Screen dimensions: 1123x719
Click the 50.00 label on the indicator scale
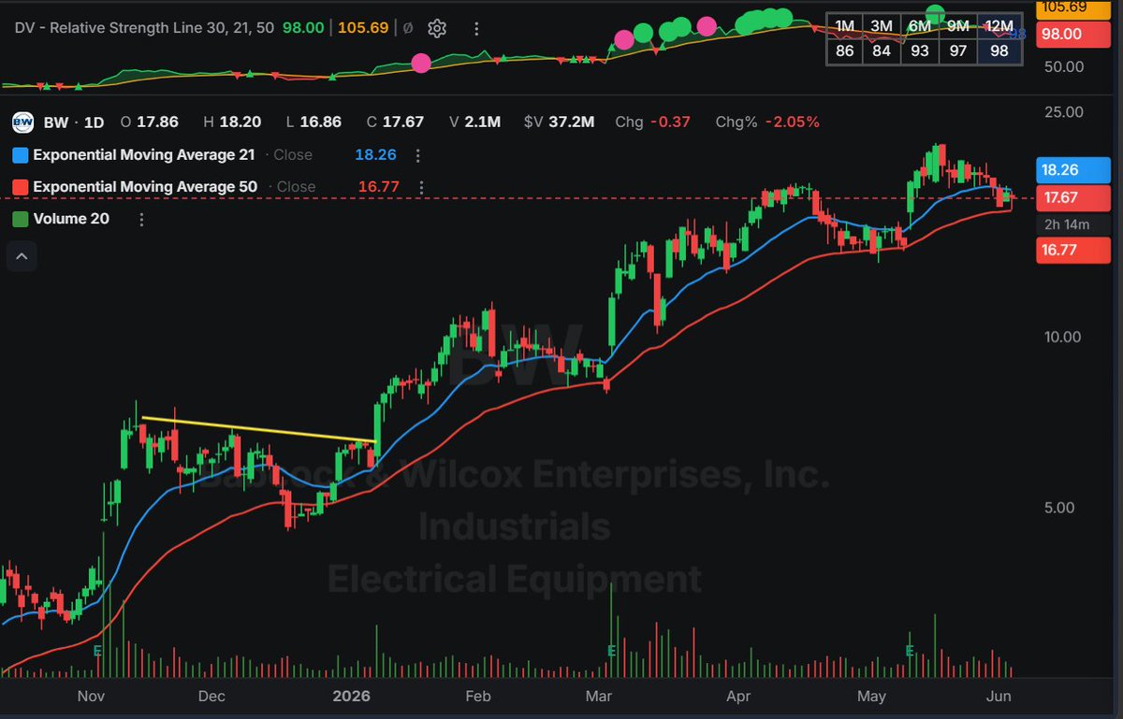(x=1064, y=67)
